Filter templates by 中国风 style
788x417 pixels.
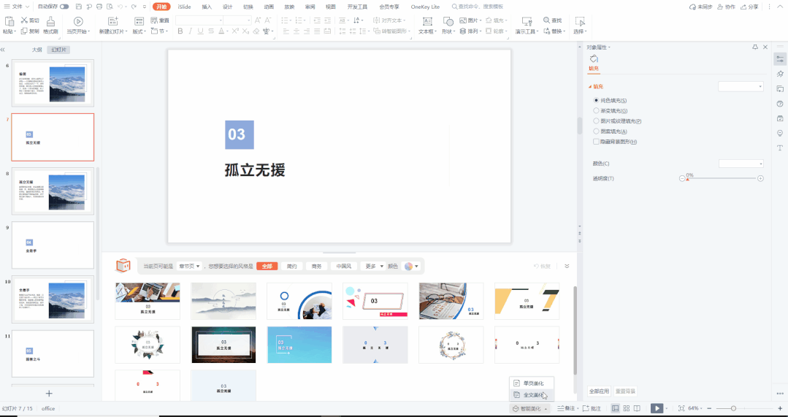point(344,267)
